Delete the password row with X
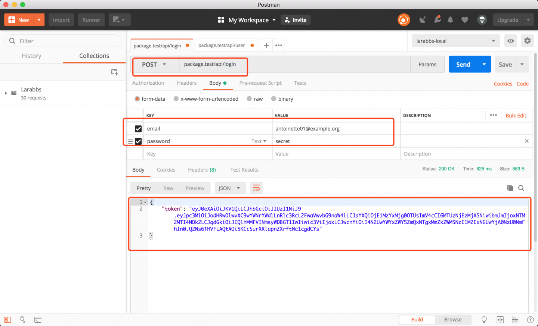 [526, 141]
